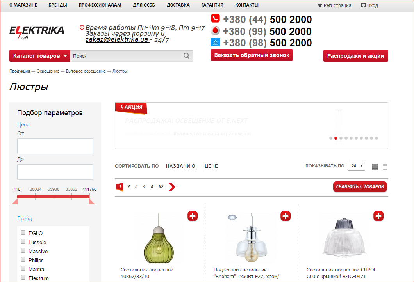The width and height of the screenshot is (414, 282).
Task: Open the Доставка menu item
Action: 178,5
